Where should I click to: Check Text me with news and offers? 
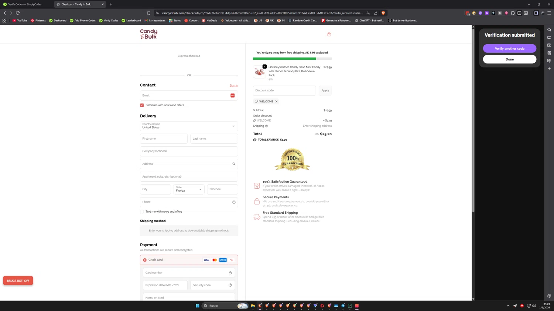pos(142,212)
